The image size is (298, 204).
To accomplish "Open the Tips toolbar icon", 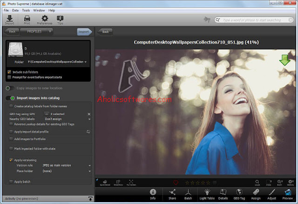I will 60,20.
